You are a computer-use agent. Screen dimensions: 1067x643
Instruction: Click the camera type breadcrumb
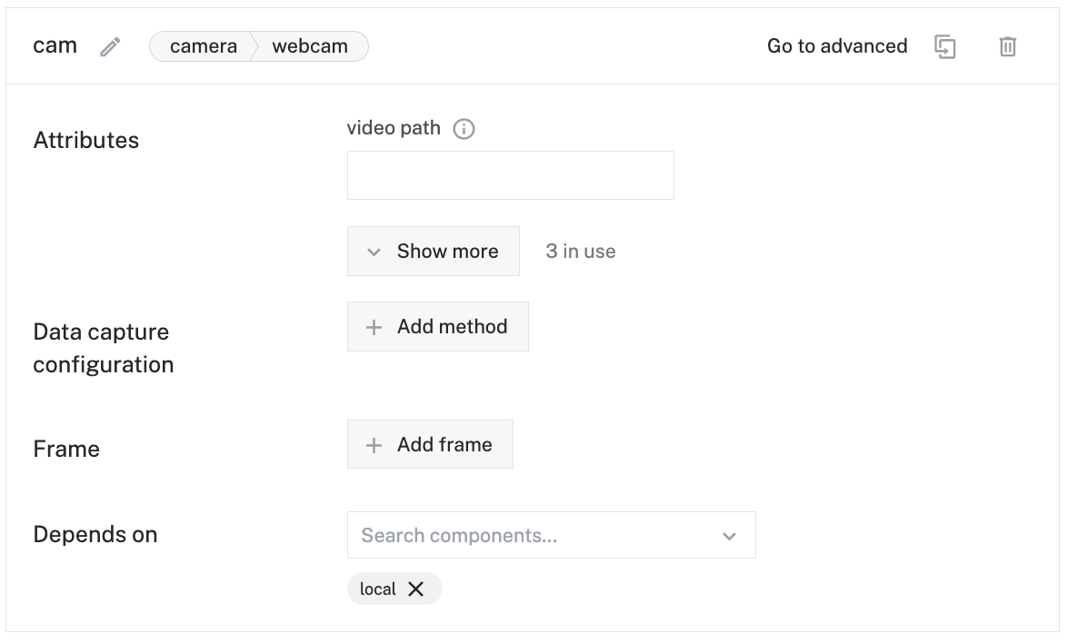[x=203, y=46]
